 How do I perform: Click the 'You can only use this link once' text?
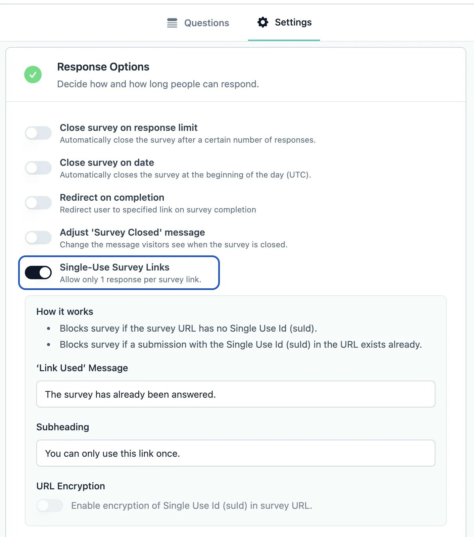pos(113,453)
